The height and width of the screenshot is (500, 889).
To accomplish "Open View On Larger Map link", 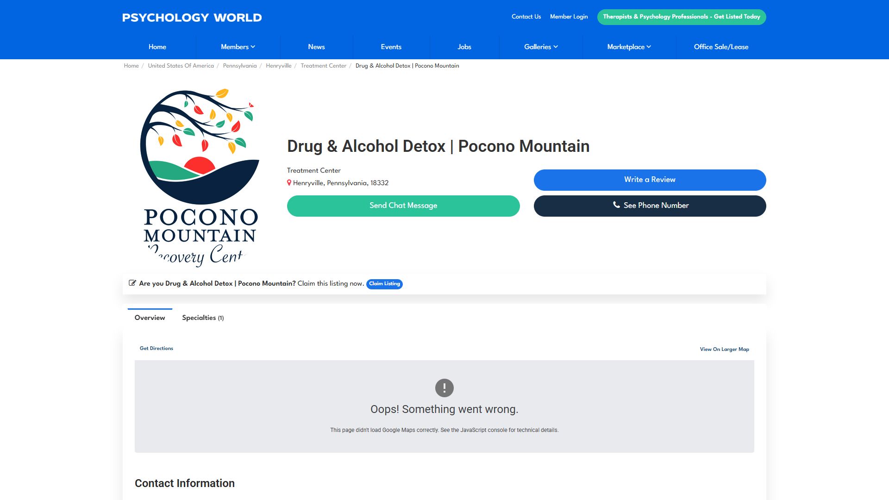I will [x=724, y=349].
